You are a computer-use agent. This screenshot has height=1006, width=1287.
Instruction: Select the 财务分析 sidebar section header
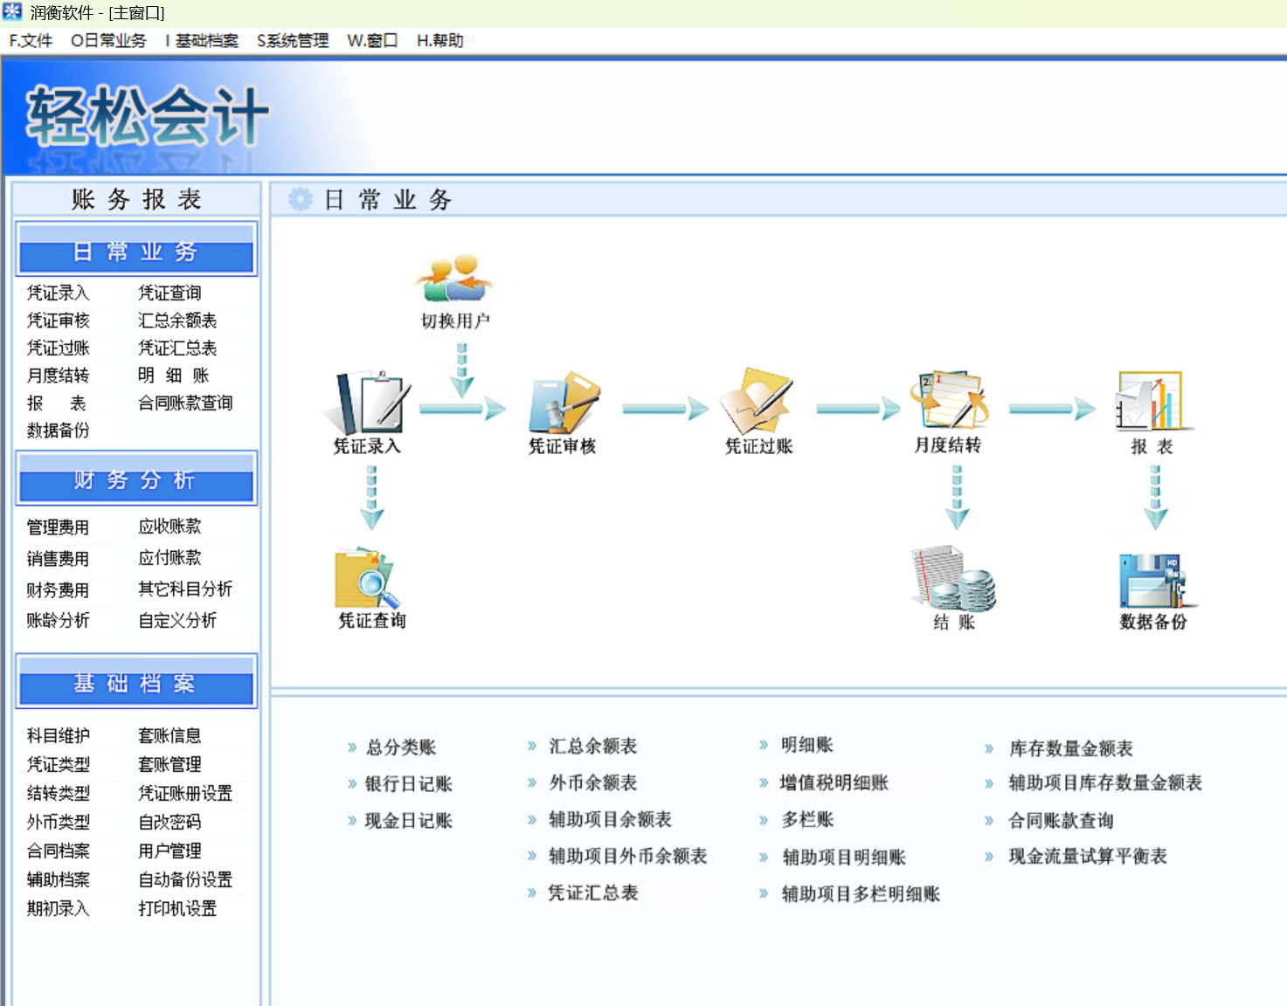136,478
